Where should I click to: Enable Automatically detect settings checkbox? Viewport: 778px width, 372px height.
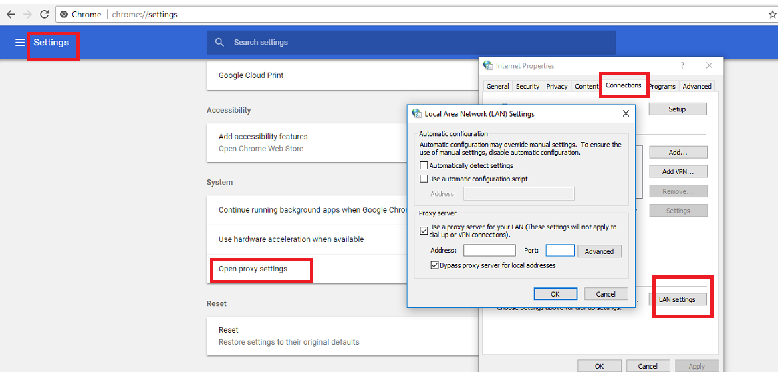point(424,166)
